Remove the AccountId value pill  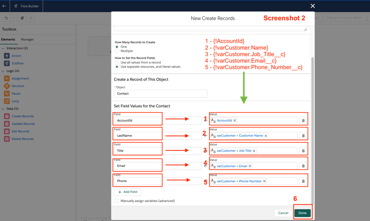[x=235, y=121]
